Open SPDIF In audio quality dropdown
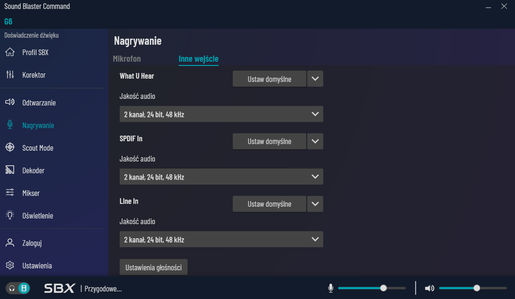This screenshot has width=515, height=299. tap(221, 177)
